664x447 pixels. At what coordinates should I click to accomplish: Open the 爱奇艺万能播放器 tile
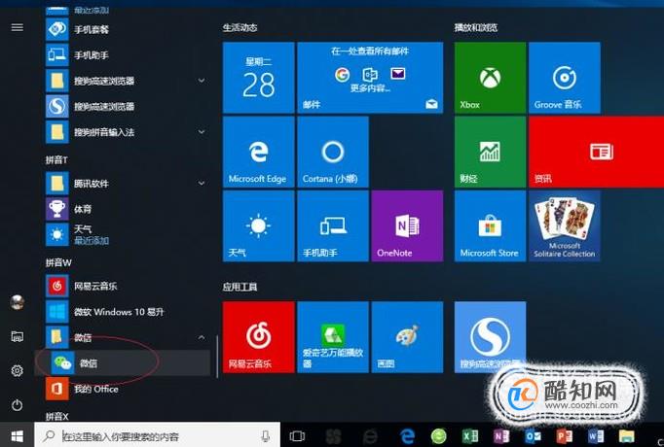pos(333,337)
